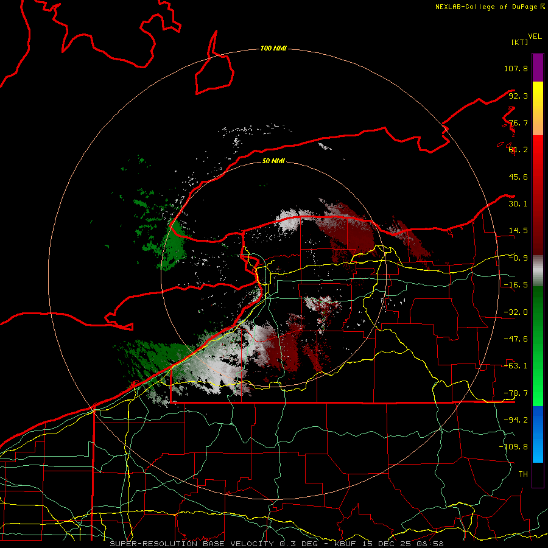Click the purple segment of the color bar

click(x=538, y=68)
